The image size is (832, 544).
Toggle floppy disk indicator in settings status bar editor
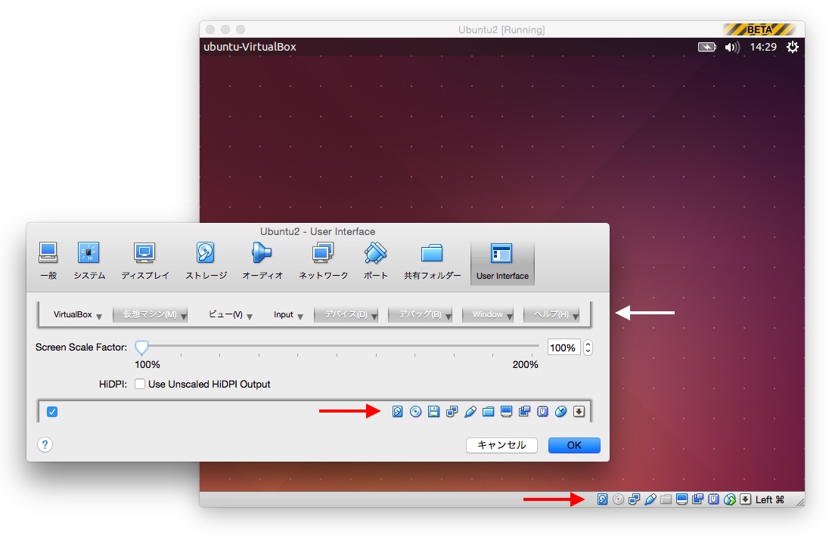click(x=433, y=412)
